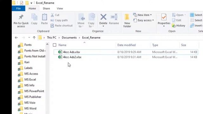Open the recent locations dropdown arrow
Image resolution: width=203 pixels, height=114 pixels.
pyautogui.click(x=29, y=38)
